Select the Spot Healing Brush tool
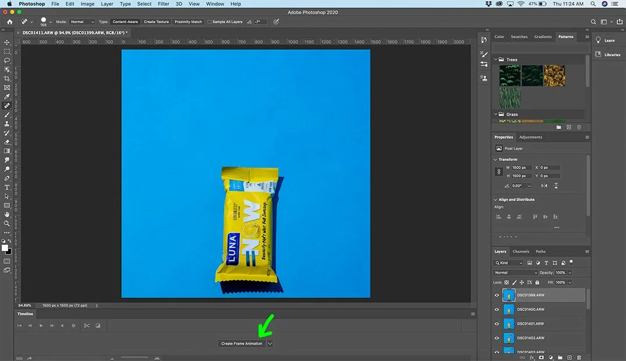The image size is (626, 361). [x=7, y=106]
